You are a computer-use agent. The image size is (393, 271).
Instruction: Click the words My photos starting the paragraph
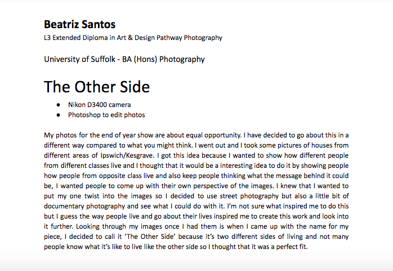[60, 135]
